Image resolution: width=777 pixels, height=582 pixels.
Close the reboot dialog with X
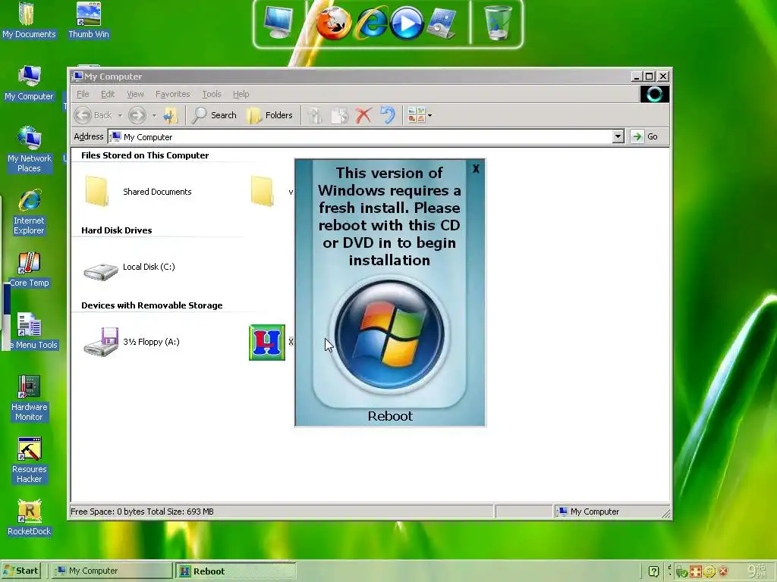pos(476,169)
